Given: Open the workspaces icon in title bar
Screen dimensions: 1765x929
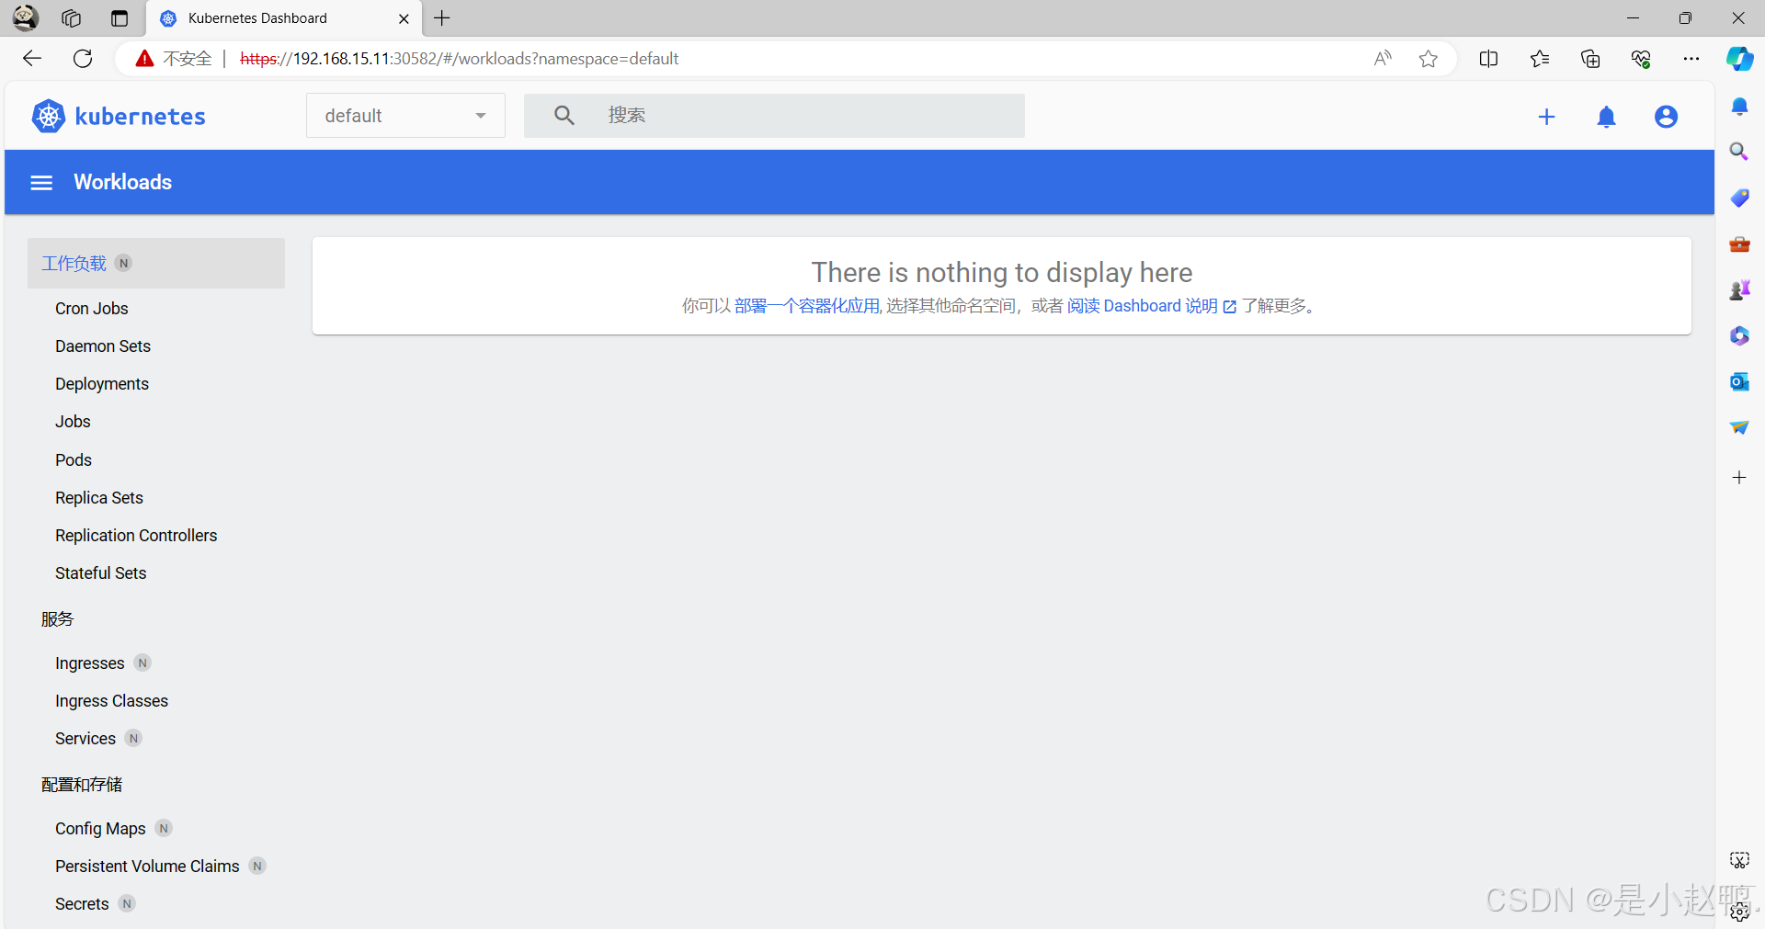Looking at the screenshot, I should (x=72, y=18).
